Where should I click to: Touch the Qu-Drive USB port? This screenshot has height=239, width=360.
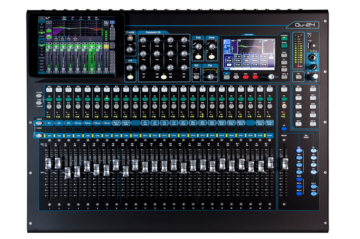(310, 45)
